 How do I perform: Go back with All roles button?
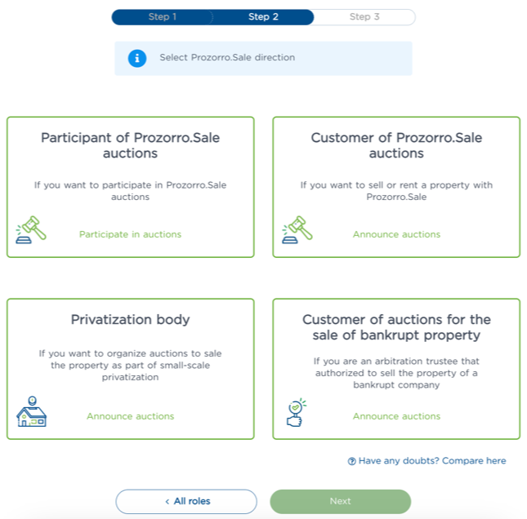(186, 501)
